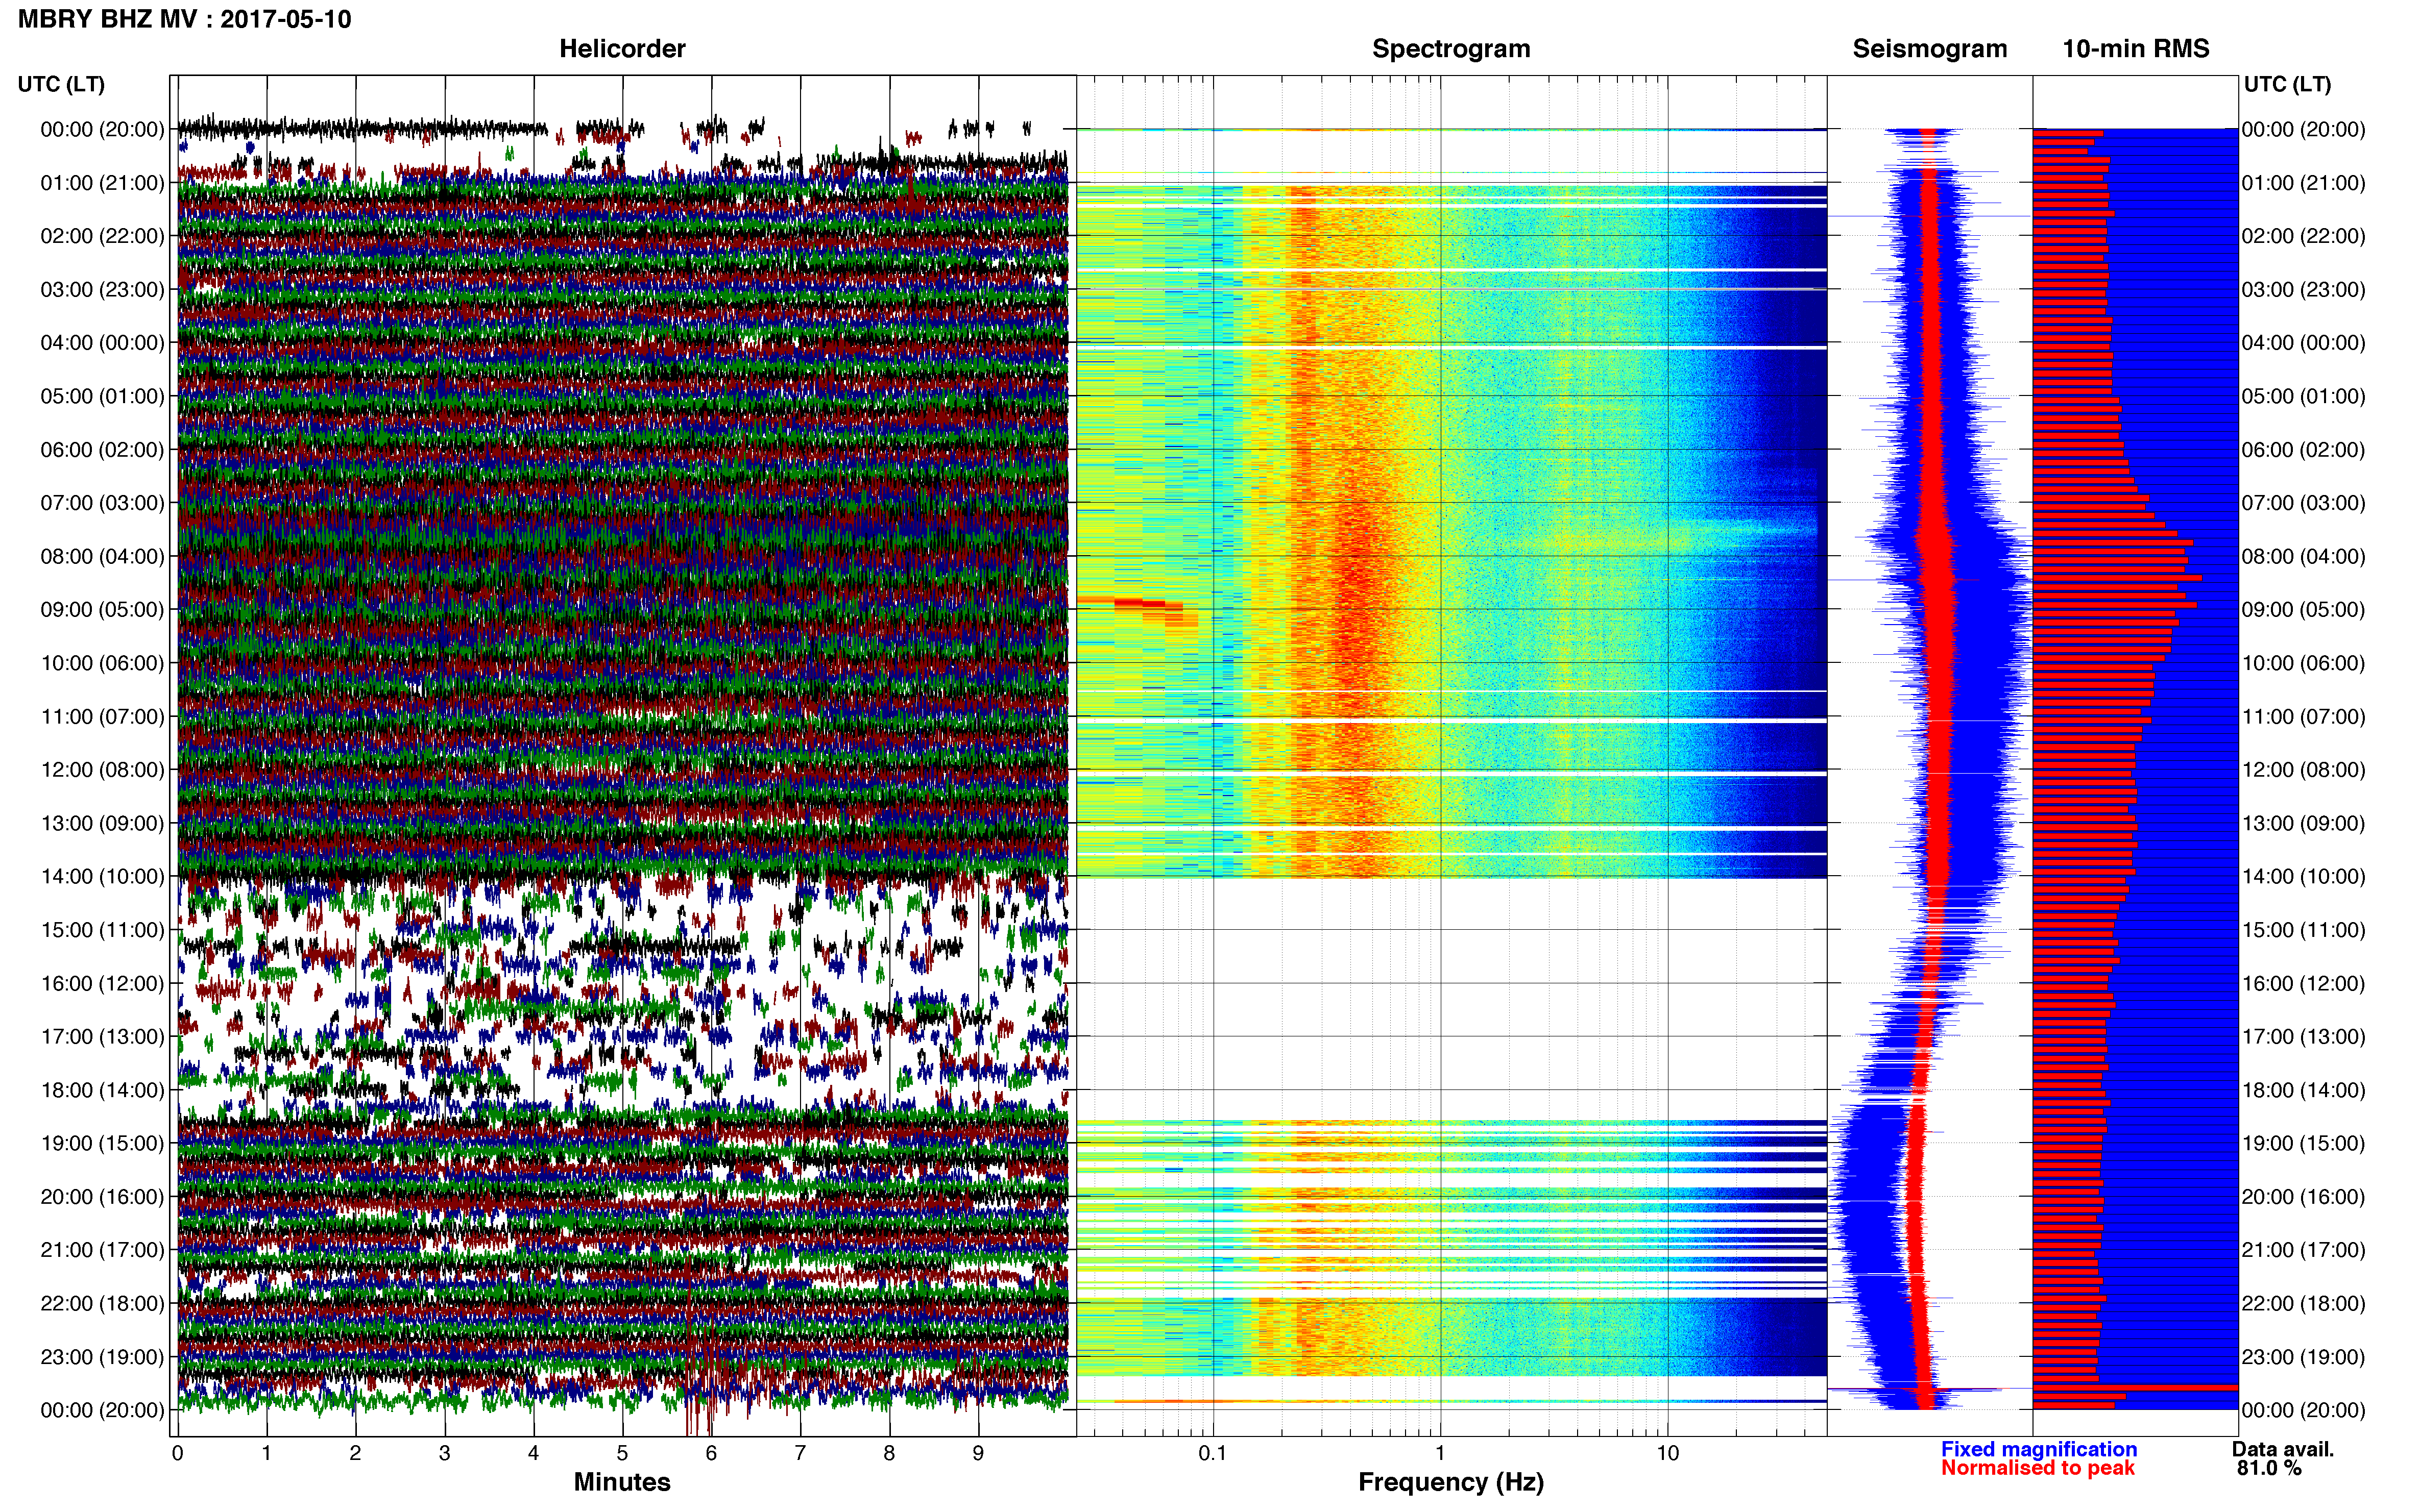The height and width of the screenshot is (1512, 2420).
Task: Select the 'Spectrogram' panel heading
Action: point(1450,49)
